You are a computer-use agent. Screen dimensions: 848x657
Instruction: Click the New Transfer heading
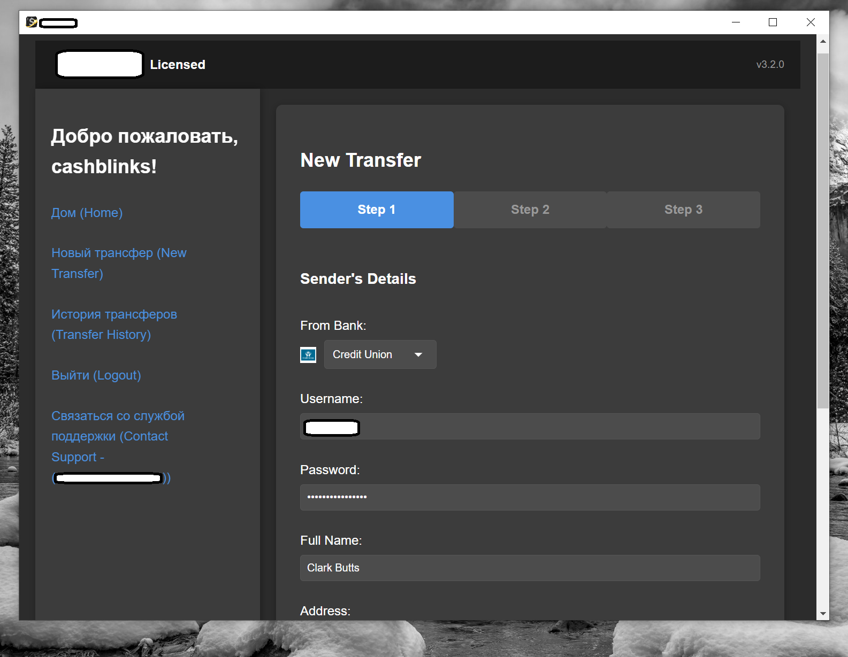coord(361,160)
